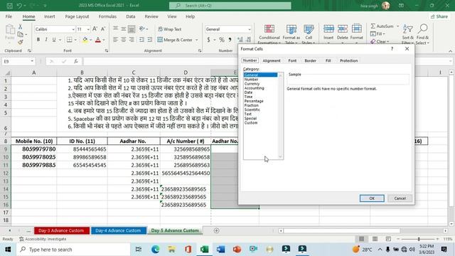Open Cell Styles gallery
Screen dimensions: 455x256
[x=309, y=34]
